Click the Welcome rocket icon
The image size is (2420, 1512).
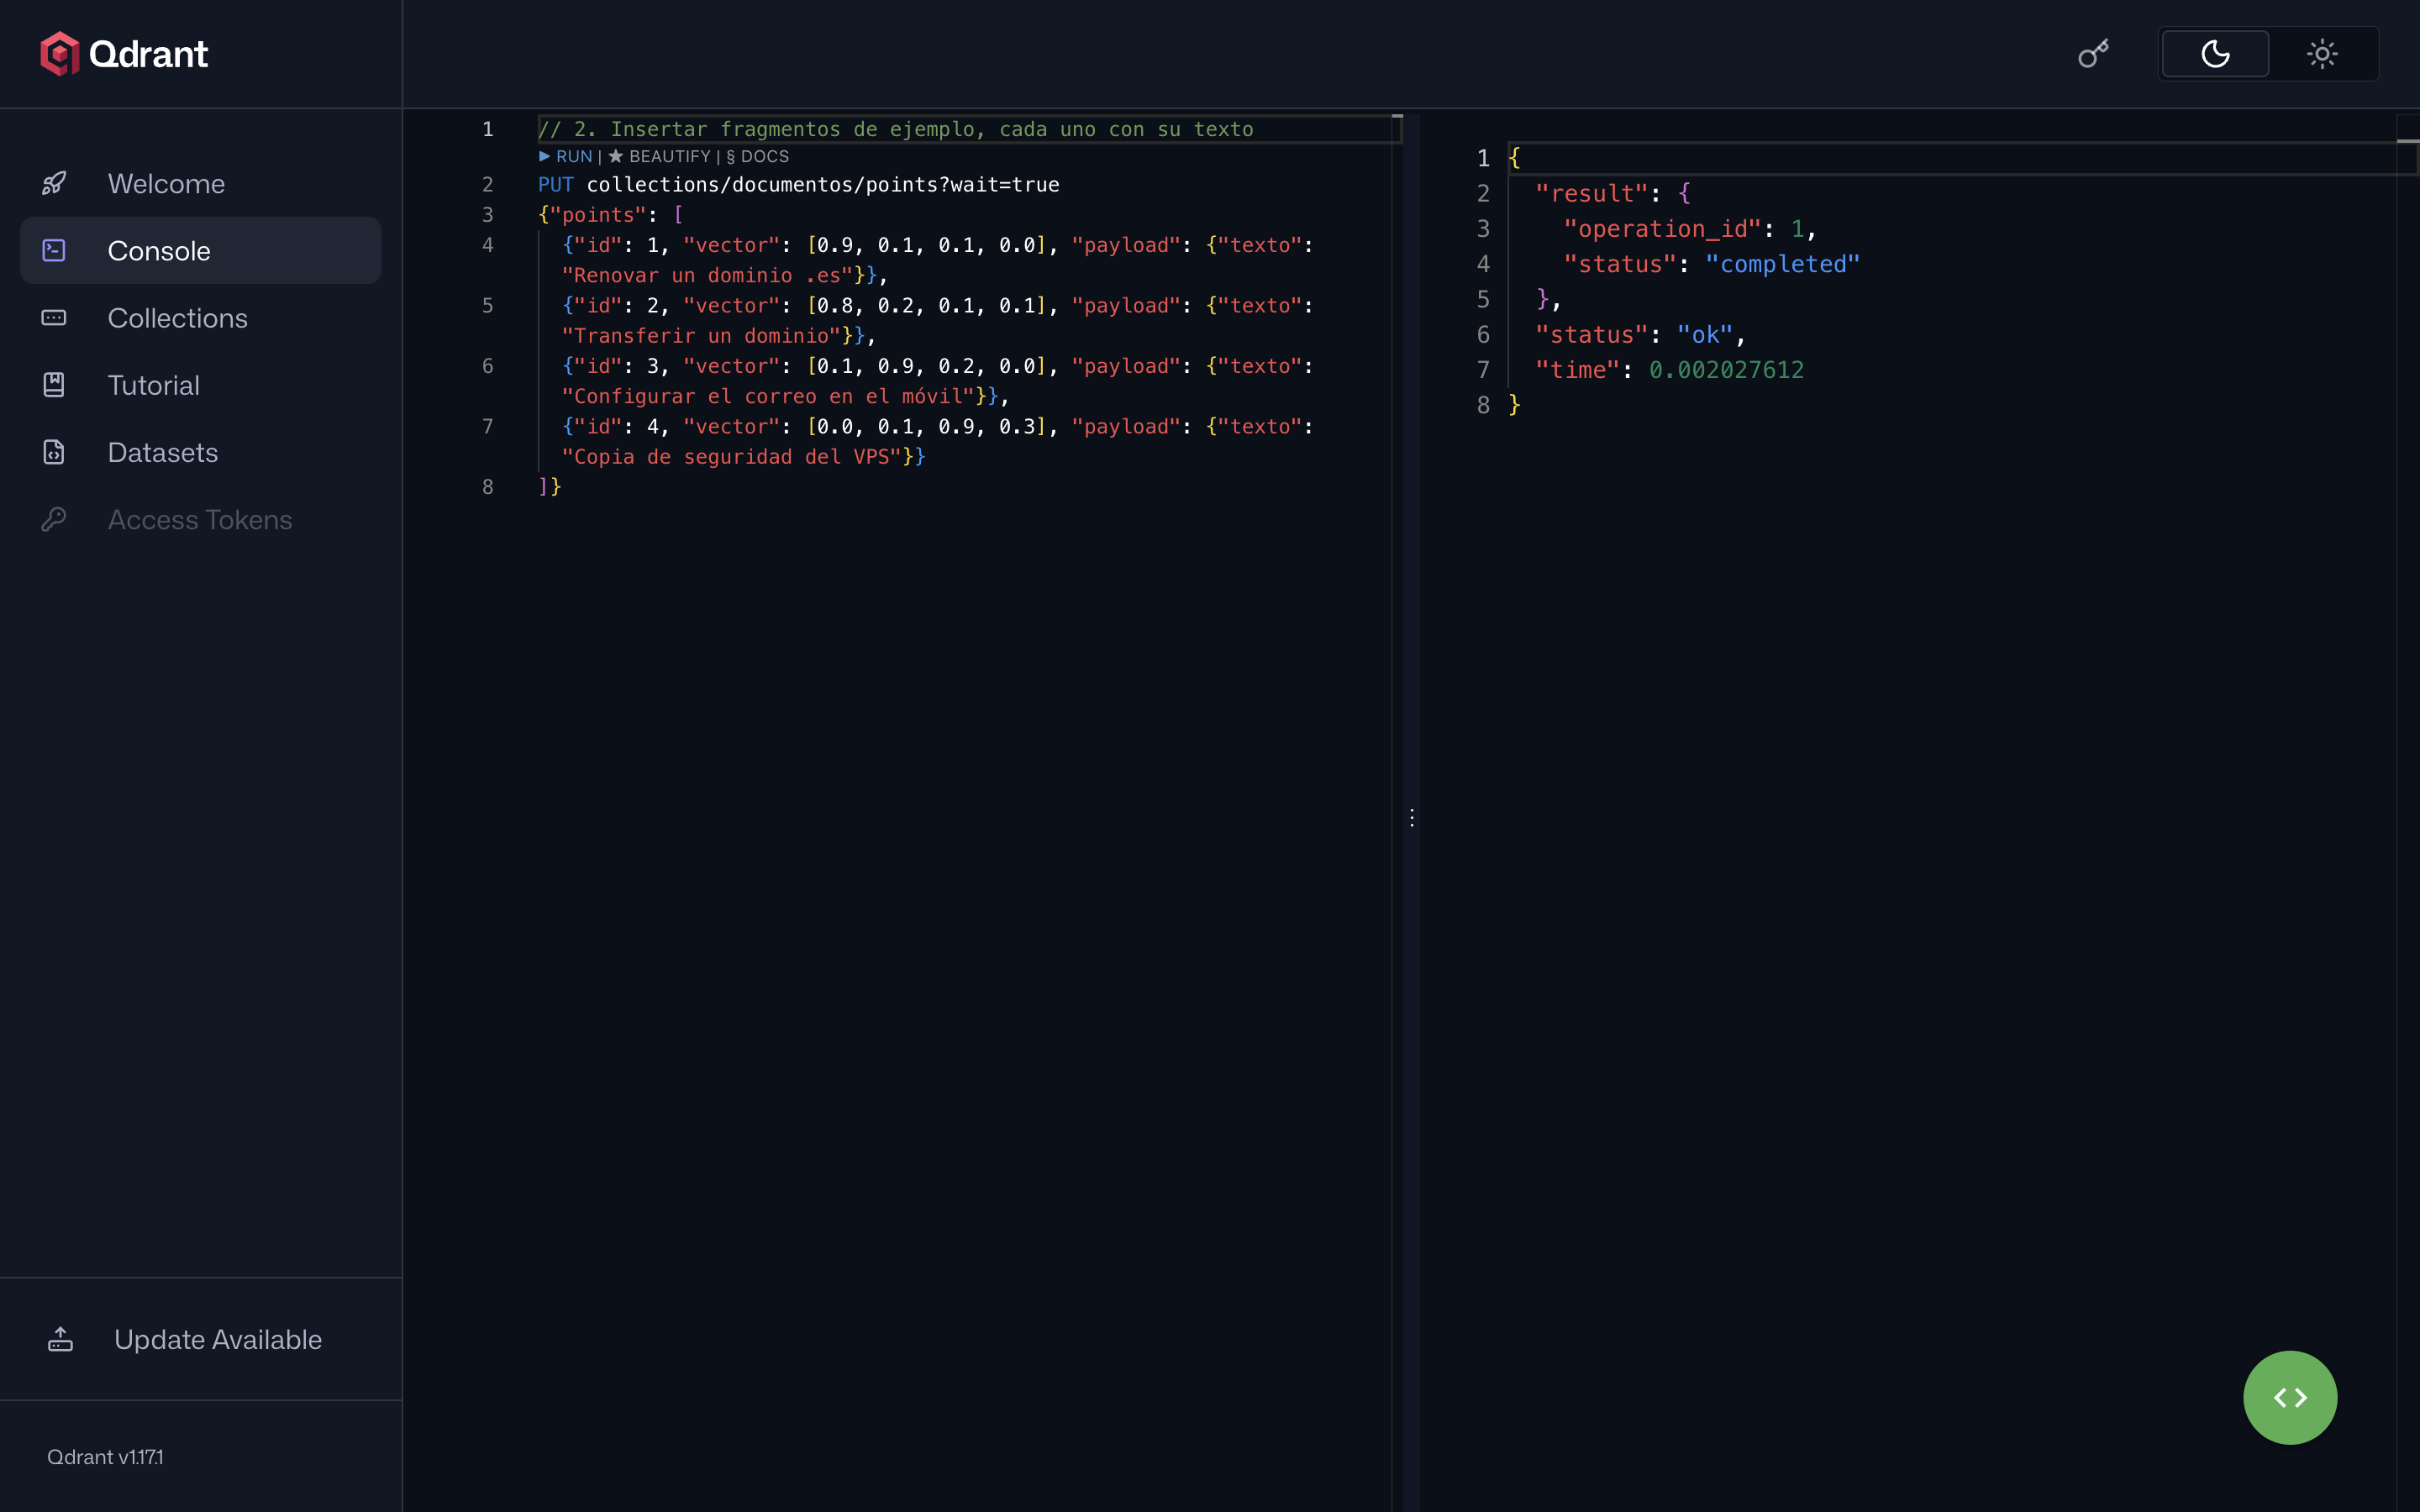pos(54,184)
